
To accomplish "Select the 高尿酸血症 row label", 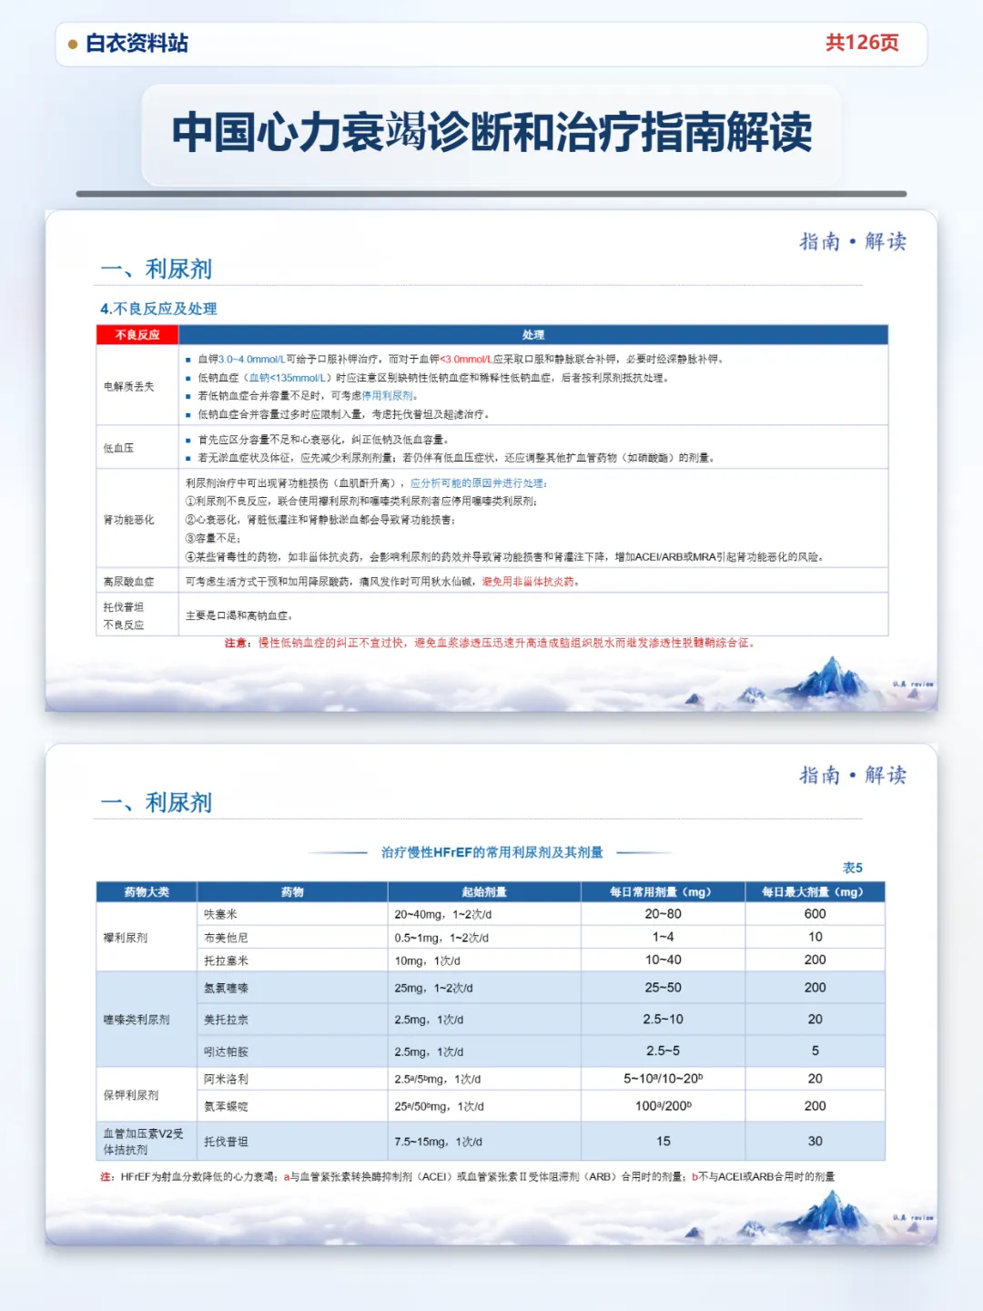I will point(128,581).
